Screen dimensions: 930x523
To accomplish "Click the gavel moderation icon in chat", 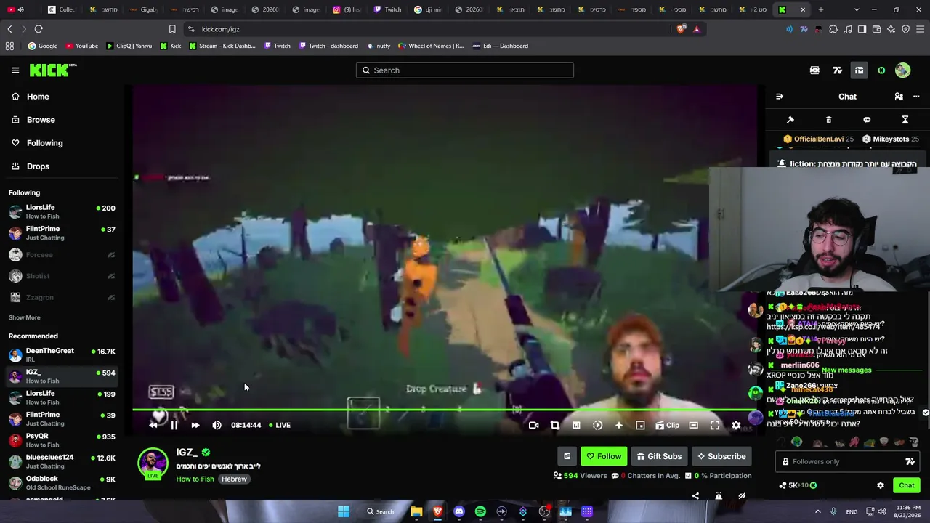I will (790, 120).
